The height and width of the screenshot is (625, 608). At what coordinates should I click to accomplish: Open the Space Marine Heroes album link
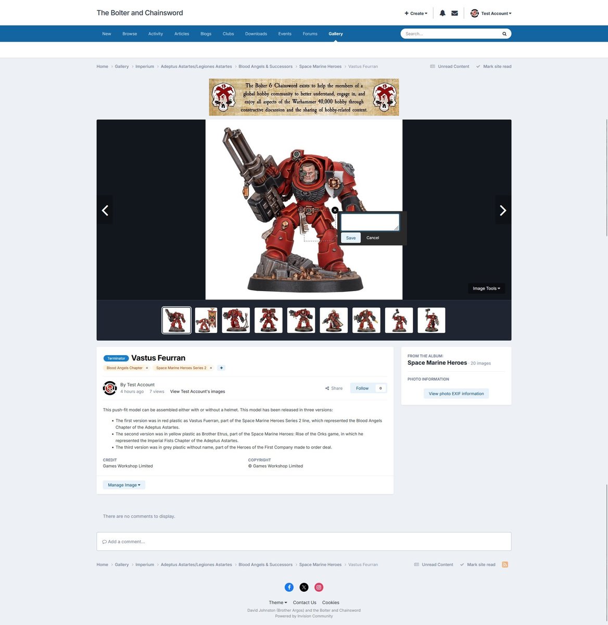[x=437, y=362]
